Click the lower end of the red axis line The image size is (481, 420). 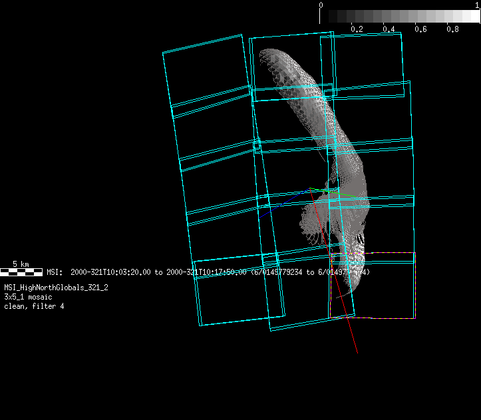(357, 351)
